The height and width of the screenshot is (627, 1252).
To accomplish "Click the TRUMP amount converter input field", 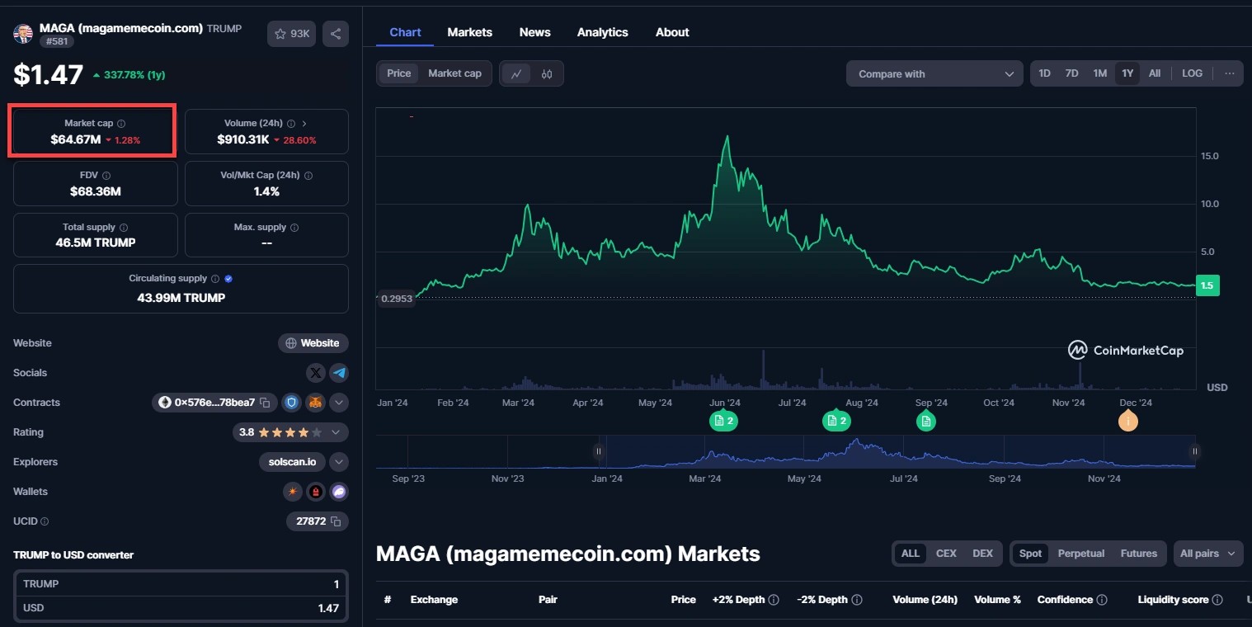I will click(x=181, y=584).
